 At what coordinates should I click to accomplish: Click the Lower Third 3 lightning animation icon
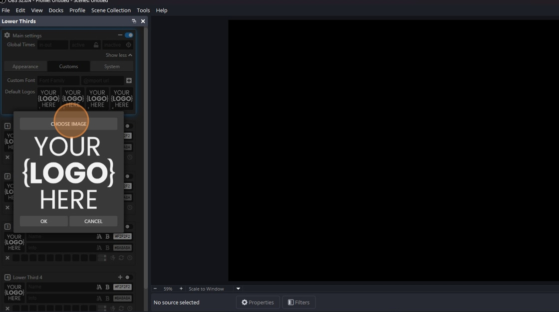[113, 258]
